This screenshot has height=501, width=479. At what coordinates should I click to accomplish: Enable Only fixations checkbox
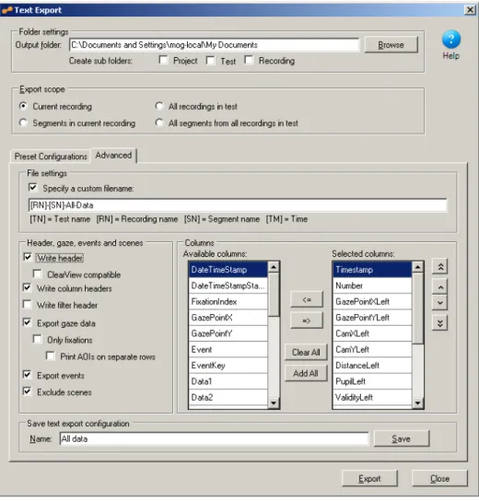38,339
